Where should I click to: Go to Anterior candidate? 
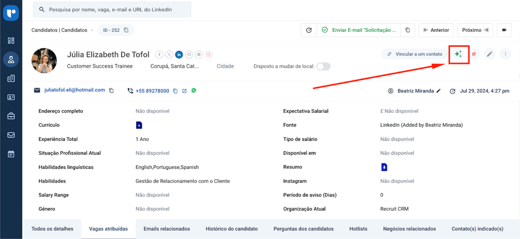(x=436, y=30)
